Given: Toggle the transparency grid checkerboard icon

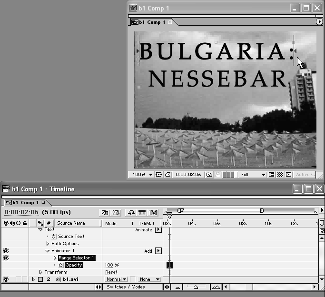Looking at the screenshot, I should pyautogui.click(x=280, y=175).
